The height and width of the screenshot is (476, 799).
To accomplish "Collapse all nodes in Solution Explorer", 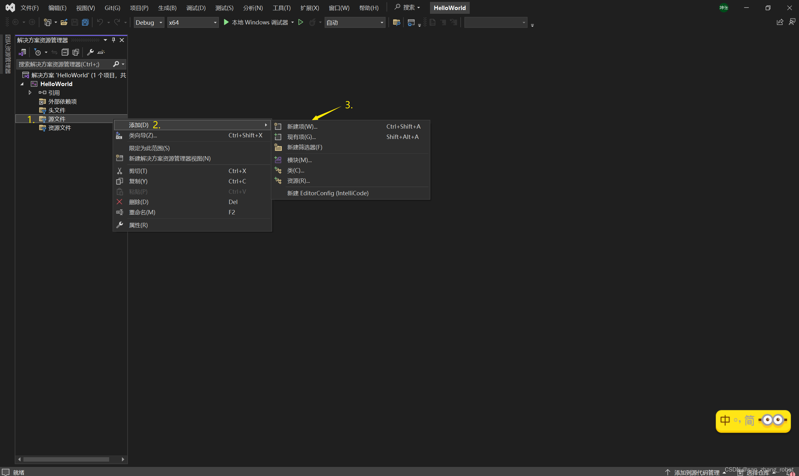I will [x=65, y=52].
